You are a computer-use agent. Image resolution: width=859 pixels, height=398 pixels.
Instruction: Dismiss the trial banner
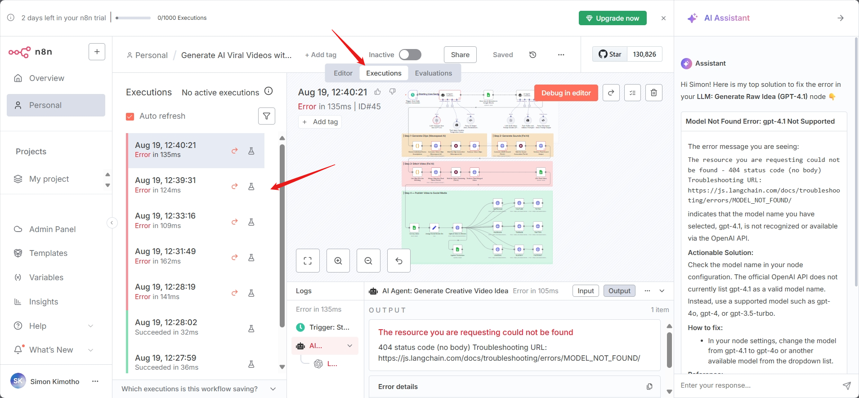[663, 18]
